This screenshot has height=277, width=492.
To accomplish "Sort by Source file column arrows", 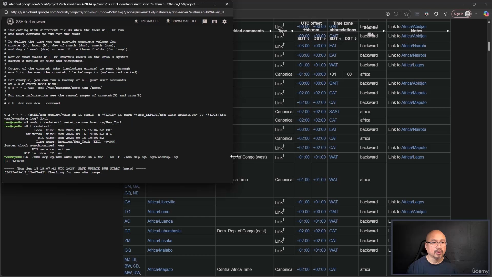I will tap(384, 31).
